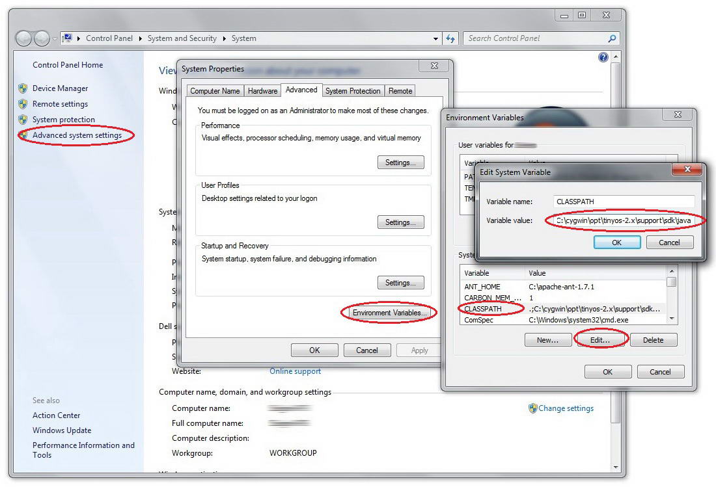Select the ANT_HOME system variable row
This screenshot has width=716, height=487.
coord(563,287)
